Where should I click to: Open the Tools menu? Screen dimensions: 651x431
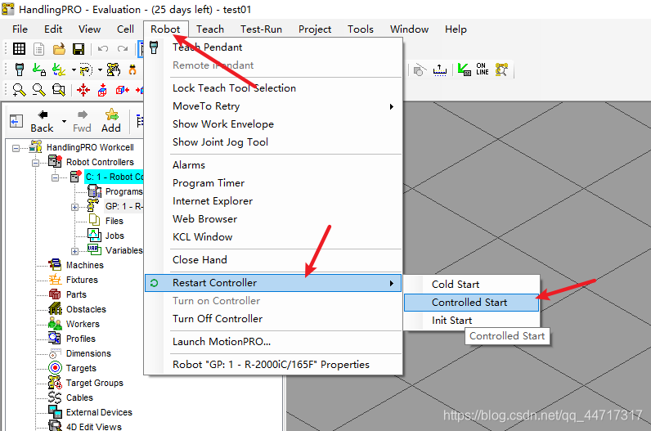[x=361, y=29]
